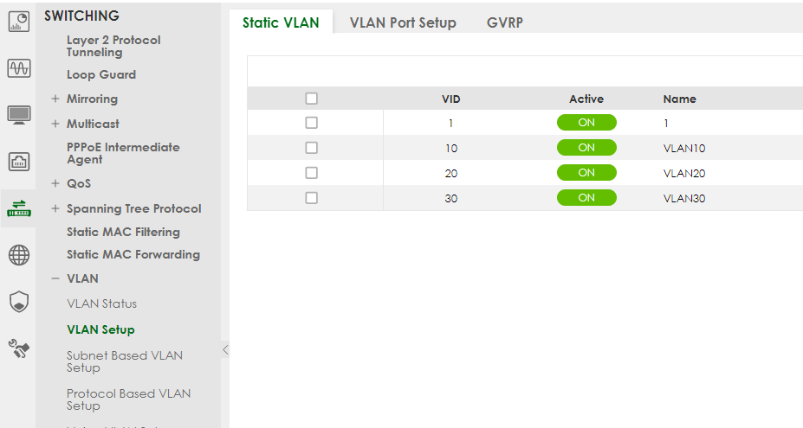Expand the Spanning Tree Protocol section
Screen dimensions: 803x428
click(55, 209)
